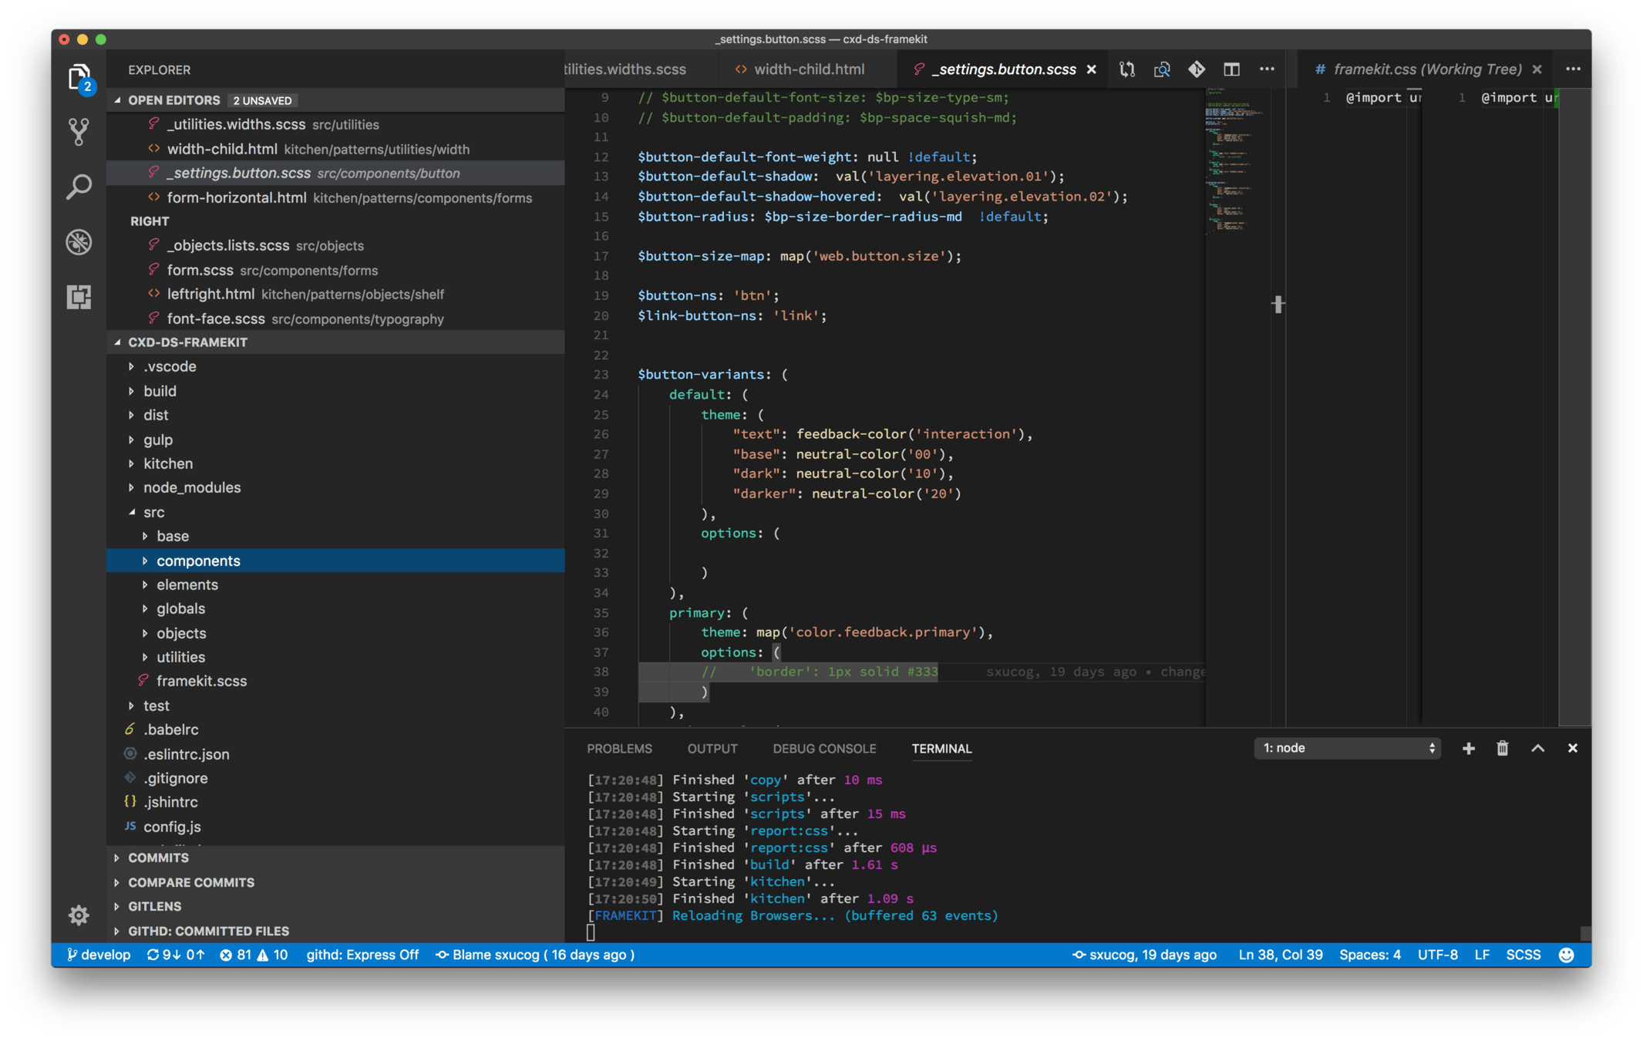Click the split editor icon

(x=1231, y=69)
